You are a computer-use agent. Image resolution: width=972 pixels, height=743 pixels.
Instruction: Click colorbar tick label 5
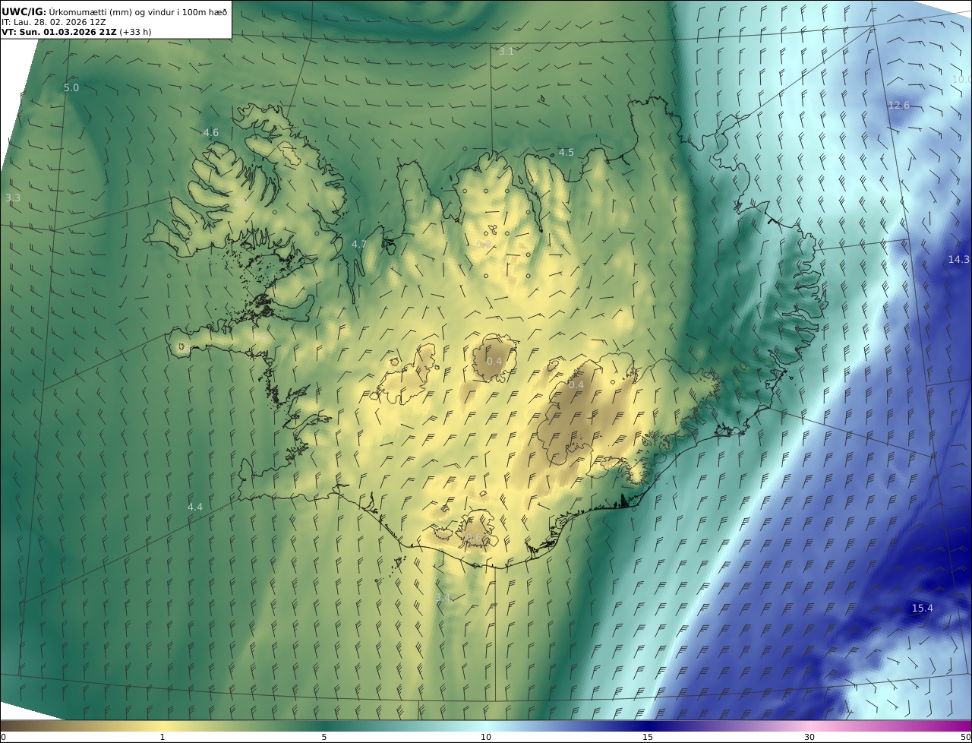click(324, 737)
